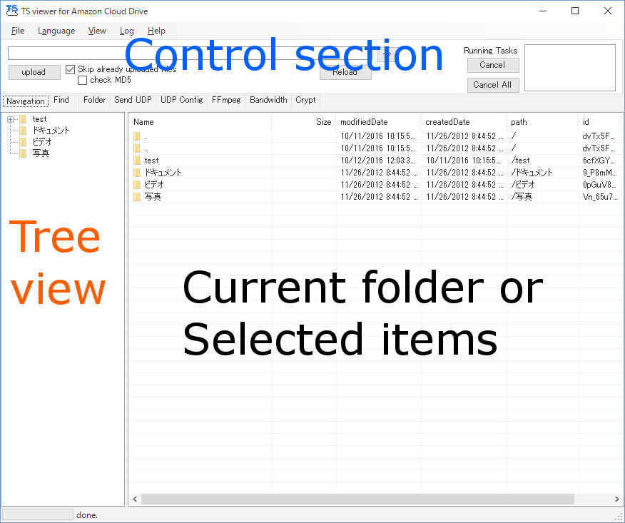Viewport: 625px width, 523px height.
Task: Expand the test node in tree view
Action: point(10,119)
